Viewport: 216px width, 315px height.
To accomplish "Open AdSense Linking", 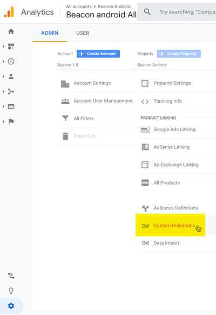I will pos(172,147).
